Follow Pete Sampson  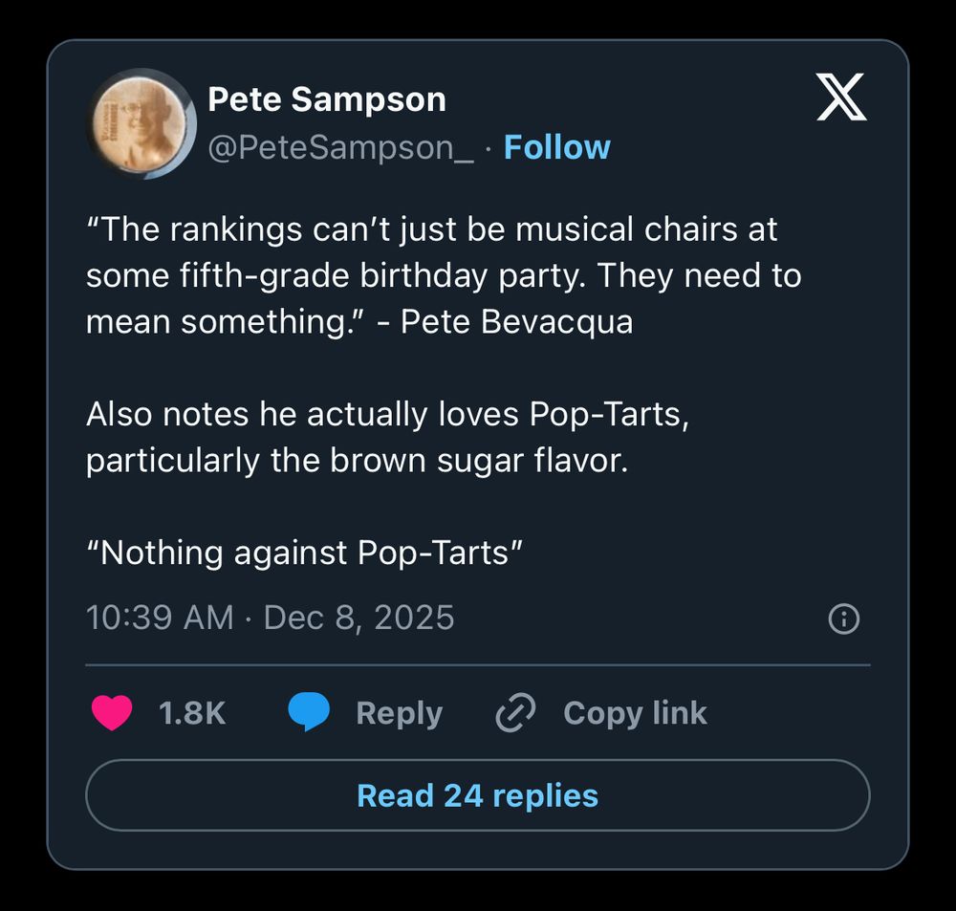pos(556,147)
